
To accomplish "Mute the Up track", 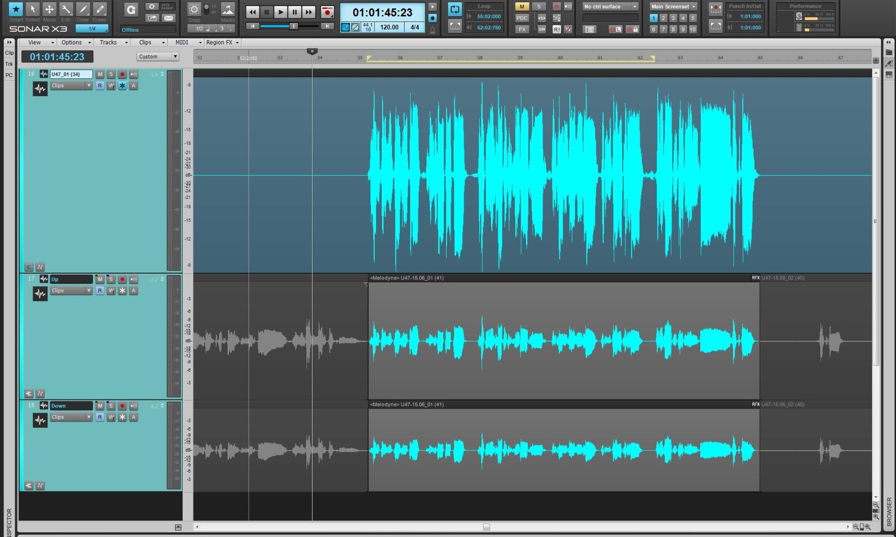I will (x=100, y=279).
